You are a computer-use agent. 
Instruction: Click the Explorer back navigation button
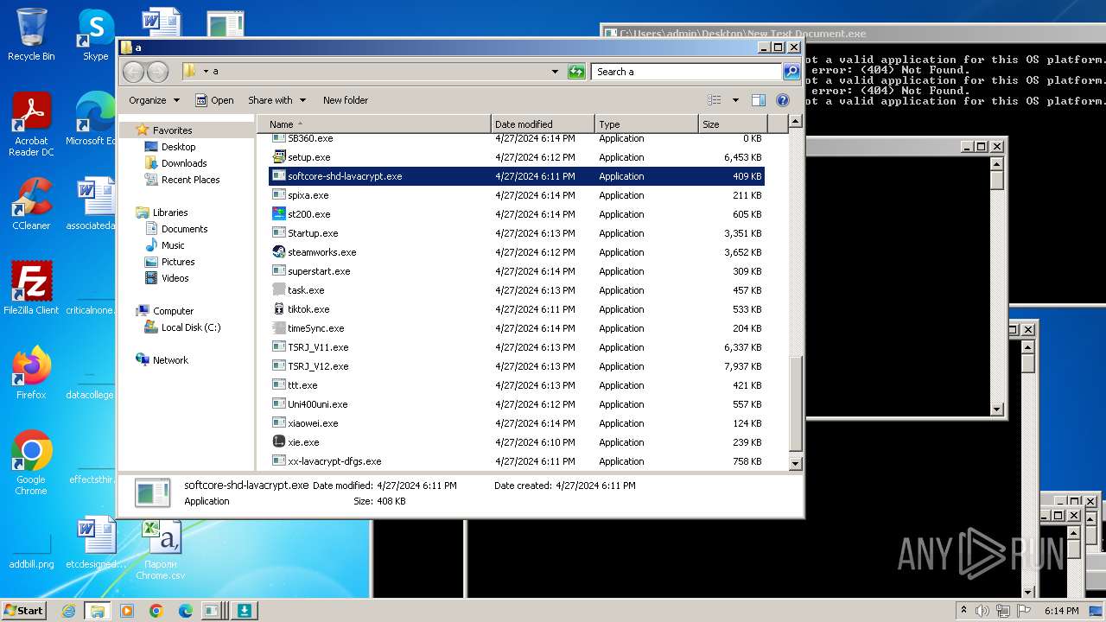pos(133,72)
